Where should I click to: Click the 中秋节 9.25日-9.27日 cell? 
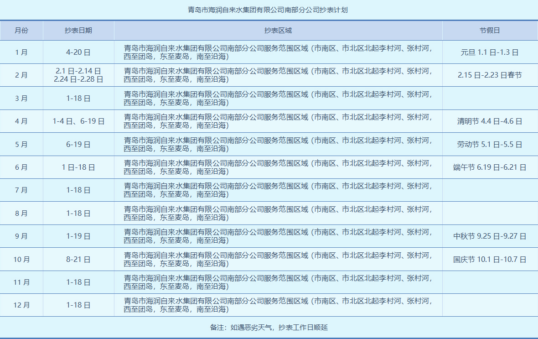click(x=489, y=236)
